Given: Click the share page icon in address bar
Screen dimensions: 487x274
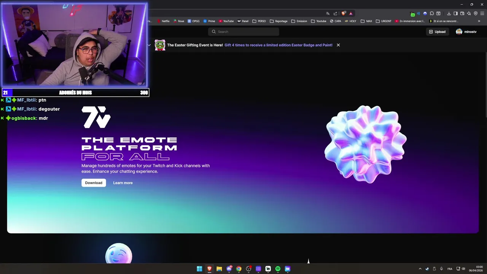Looking at the screenshot, I should tap(335, 14).
